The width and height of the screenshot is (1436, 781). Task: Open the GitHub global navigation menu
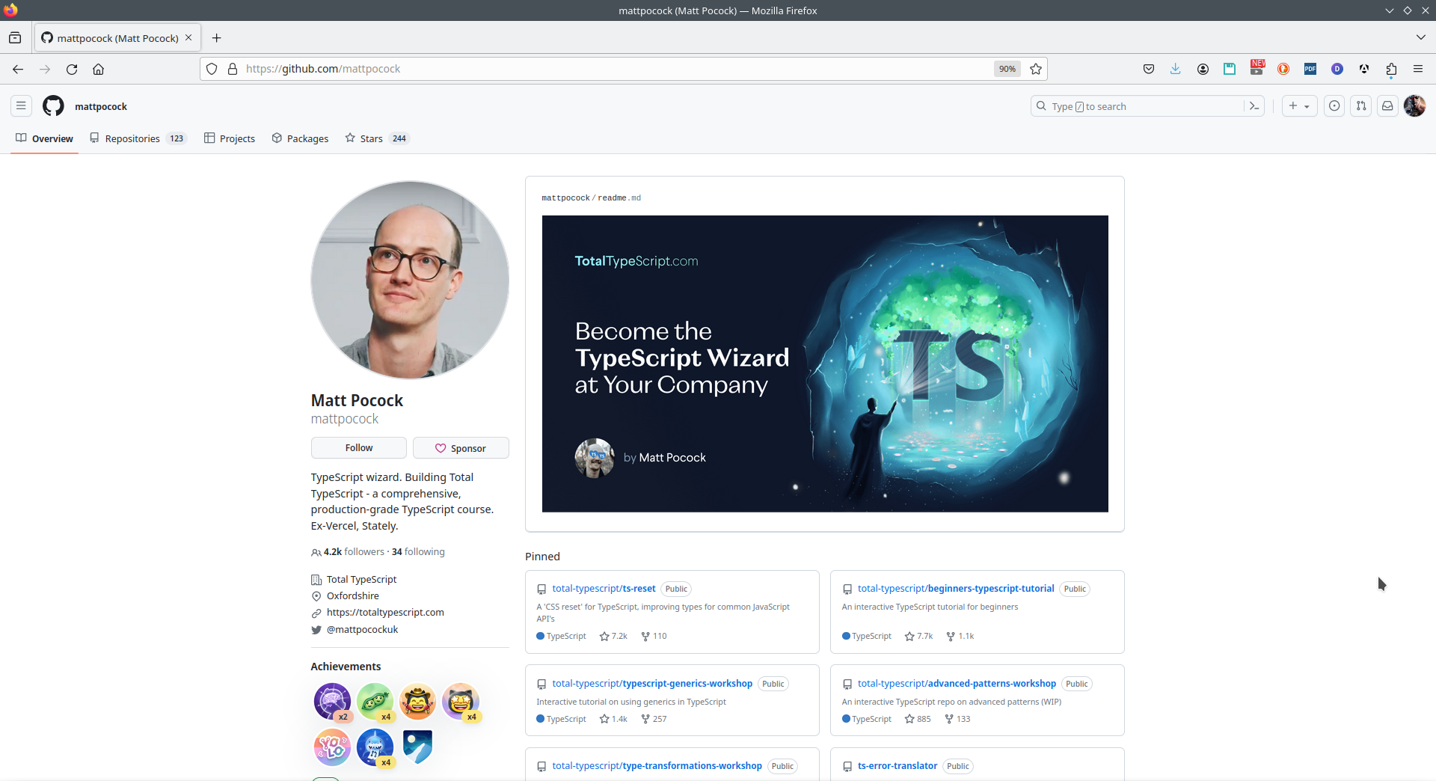tap(21, 106)
